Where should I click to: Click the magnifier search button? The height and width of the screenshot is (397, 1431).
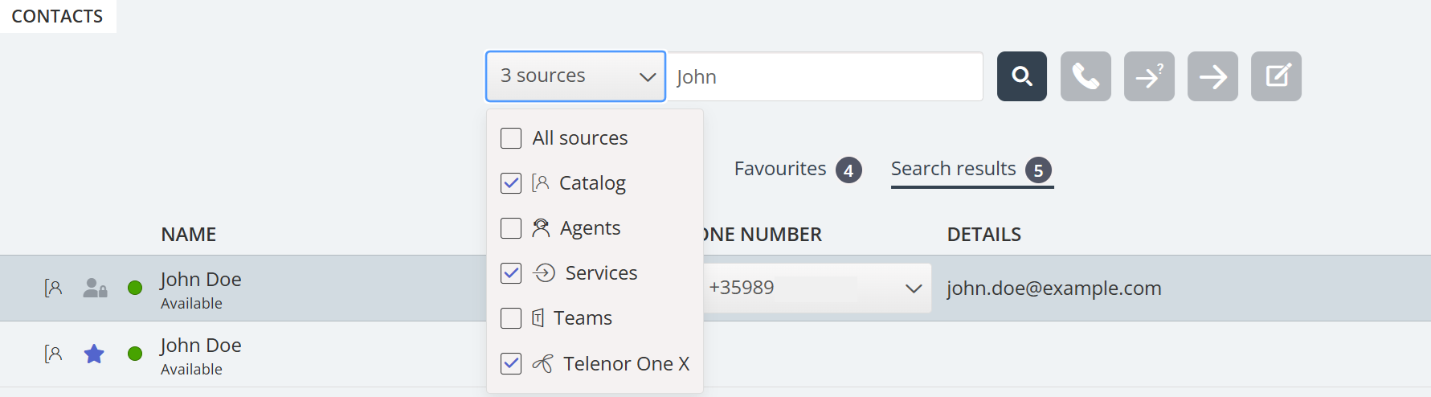pyautogui.click(x=1021, y=76)
